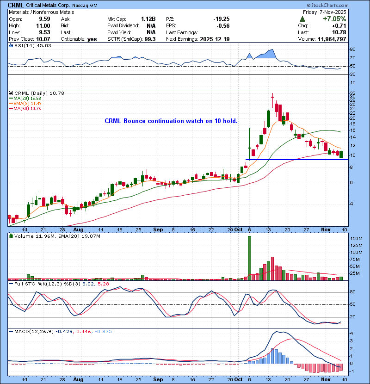Click the Fwd Dividend N/A value
Viewport: 370px width, 384px height.
tap(151, 26)
